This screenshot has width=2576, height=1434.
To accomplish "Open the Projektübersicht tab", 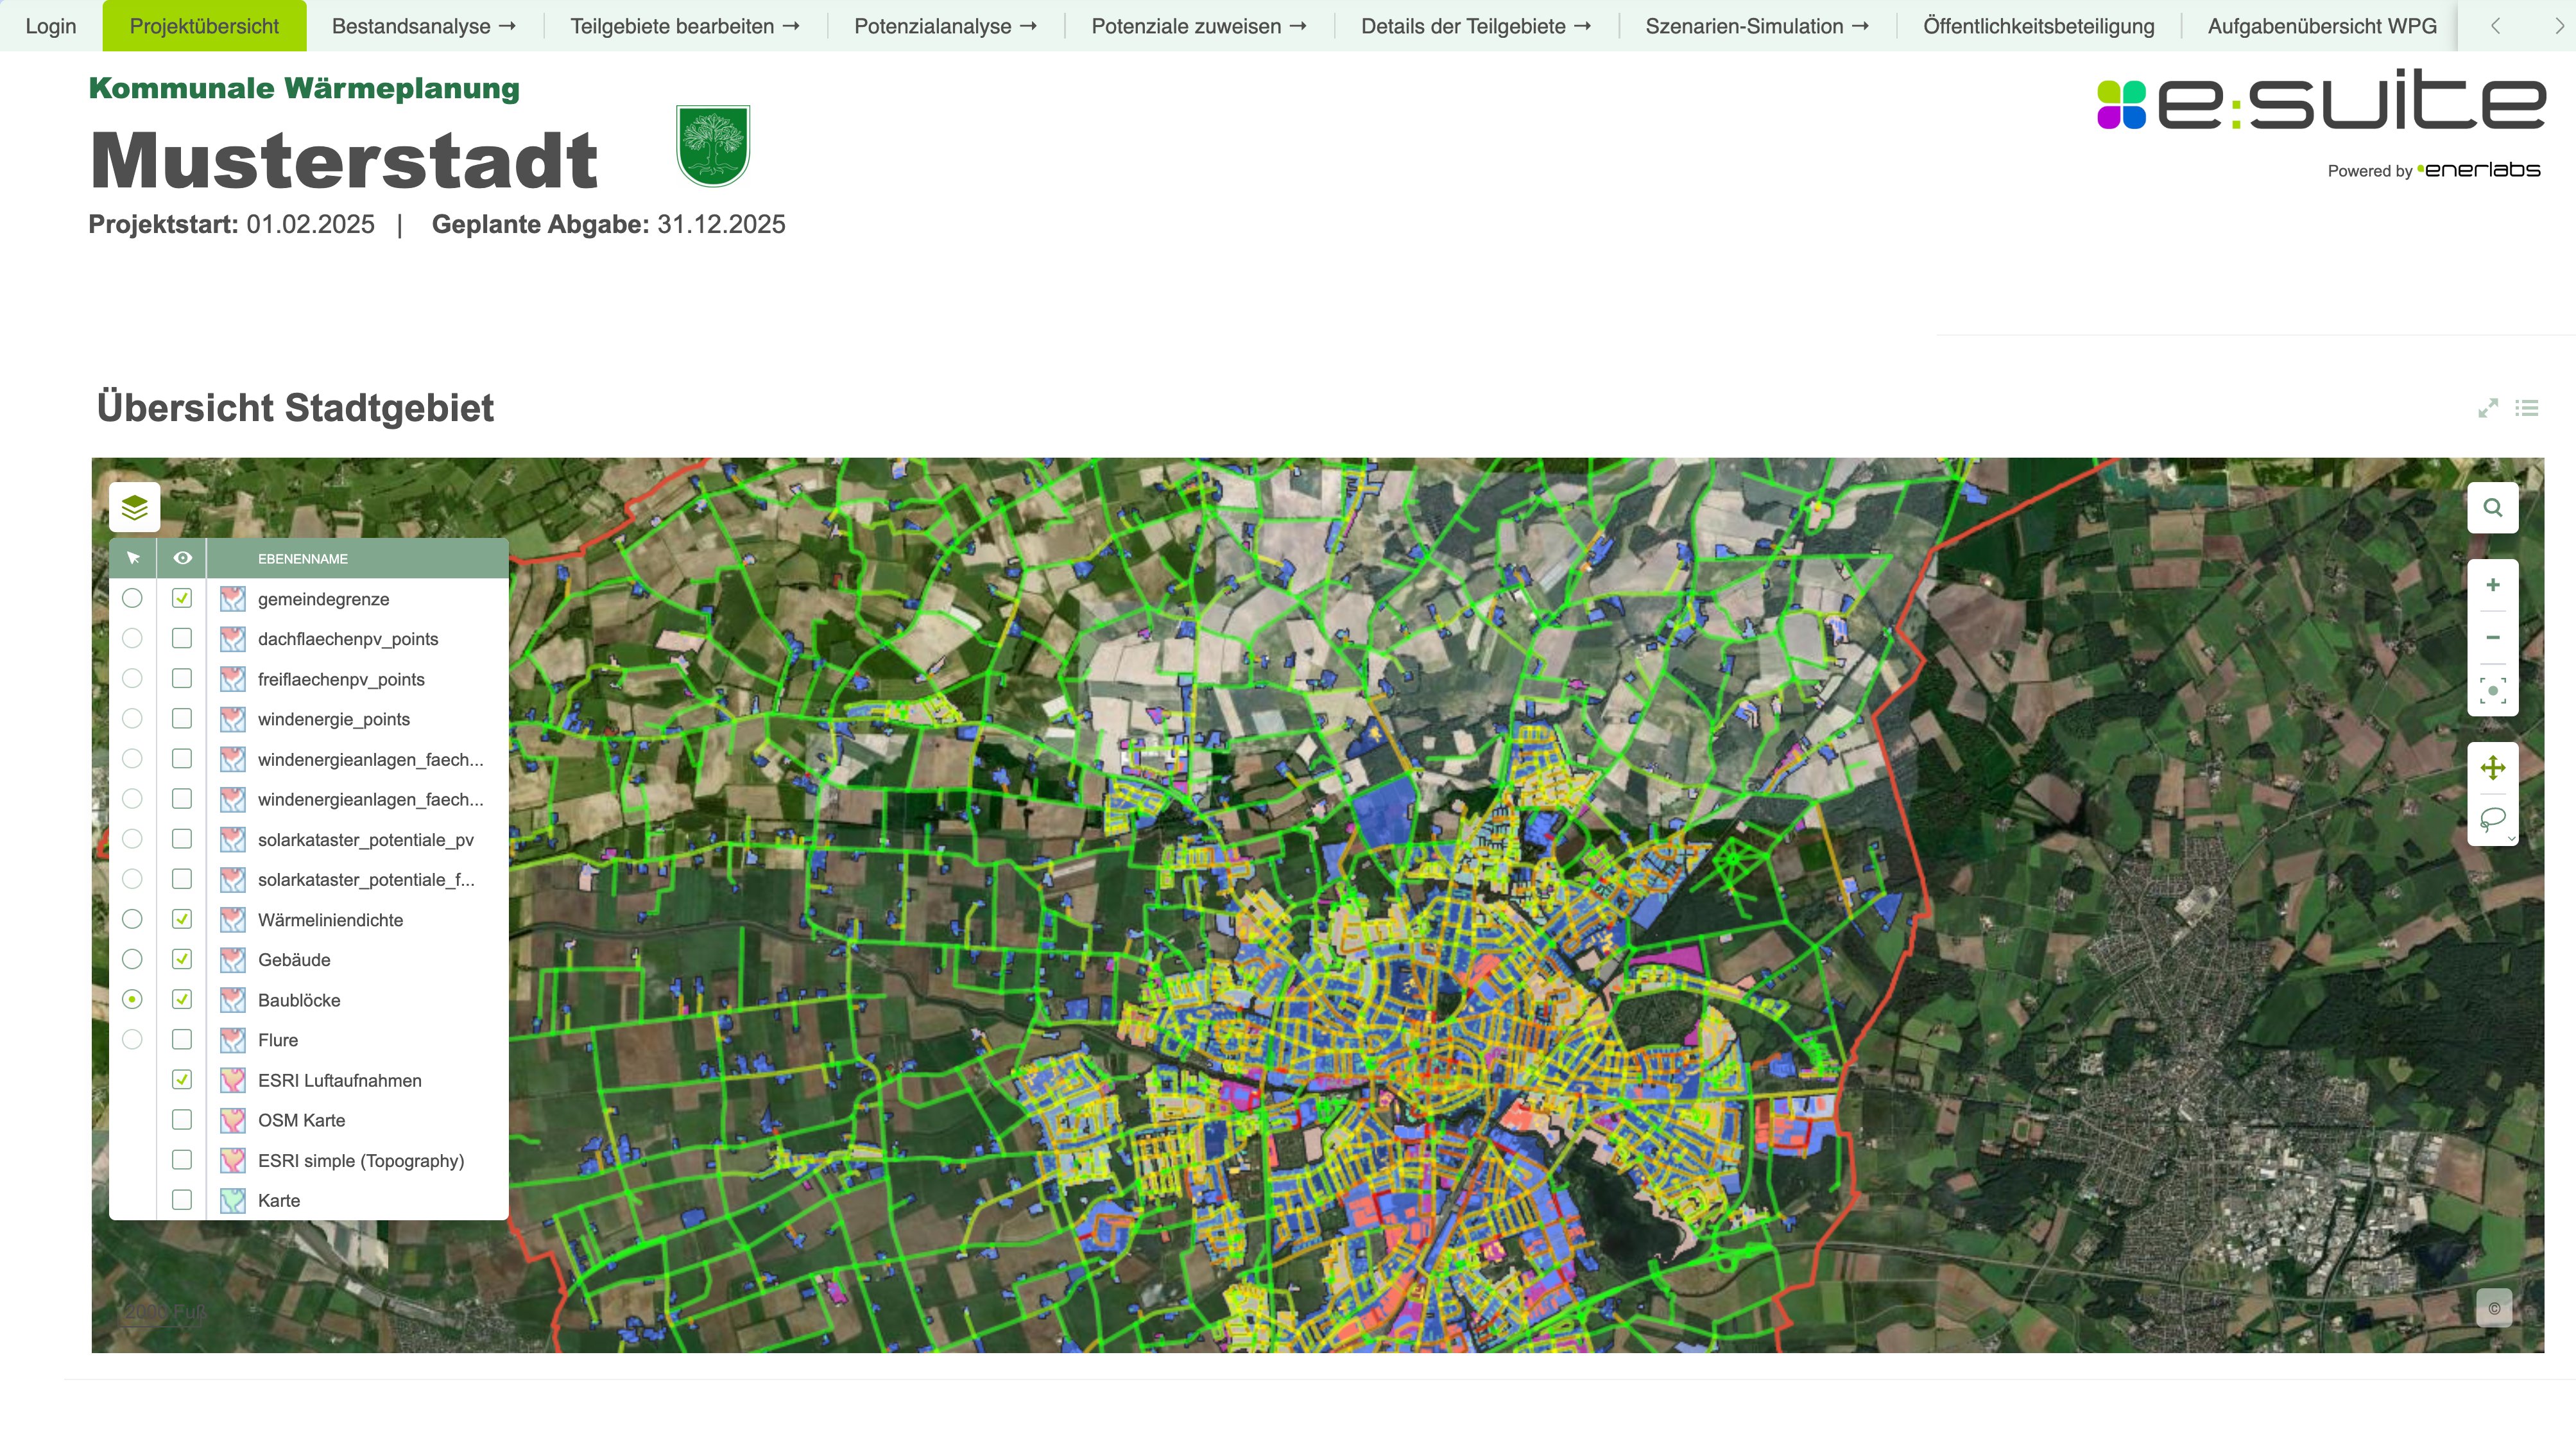I will coord(204,26).
